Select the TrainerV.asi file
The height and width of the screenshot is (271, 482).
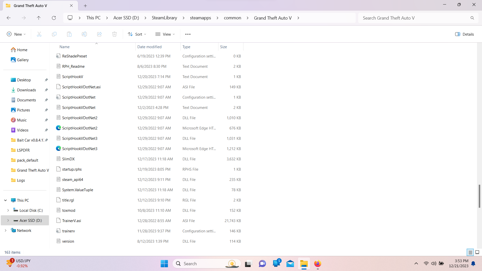point(72,221)
